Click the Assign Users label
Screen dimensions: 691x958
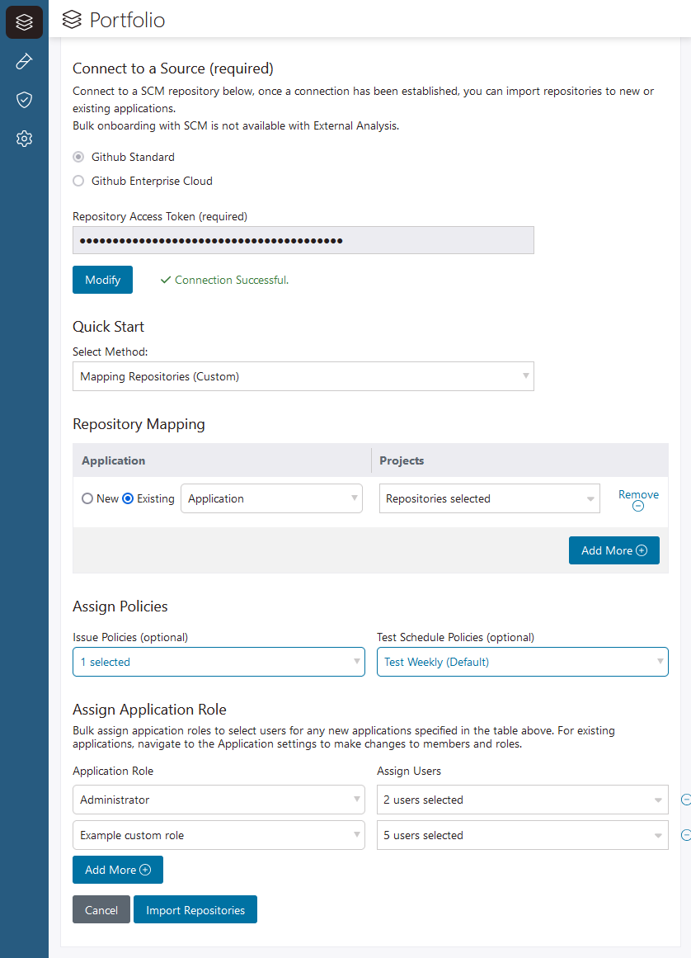[409, 771]
